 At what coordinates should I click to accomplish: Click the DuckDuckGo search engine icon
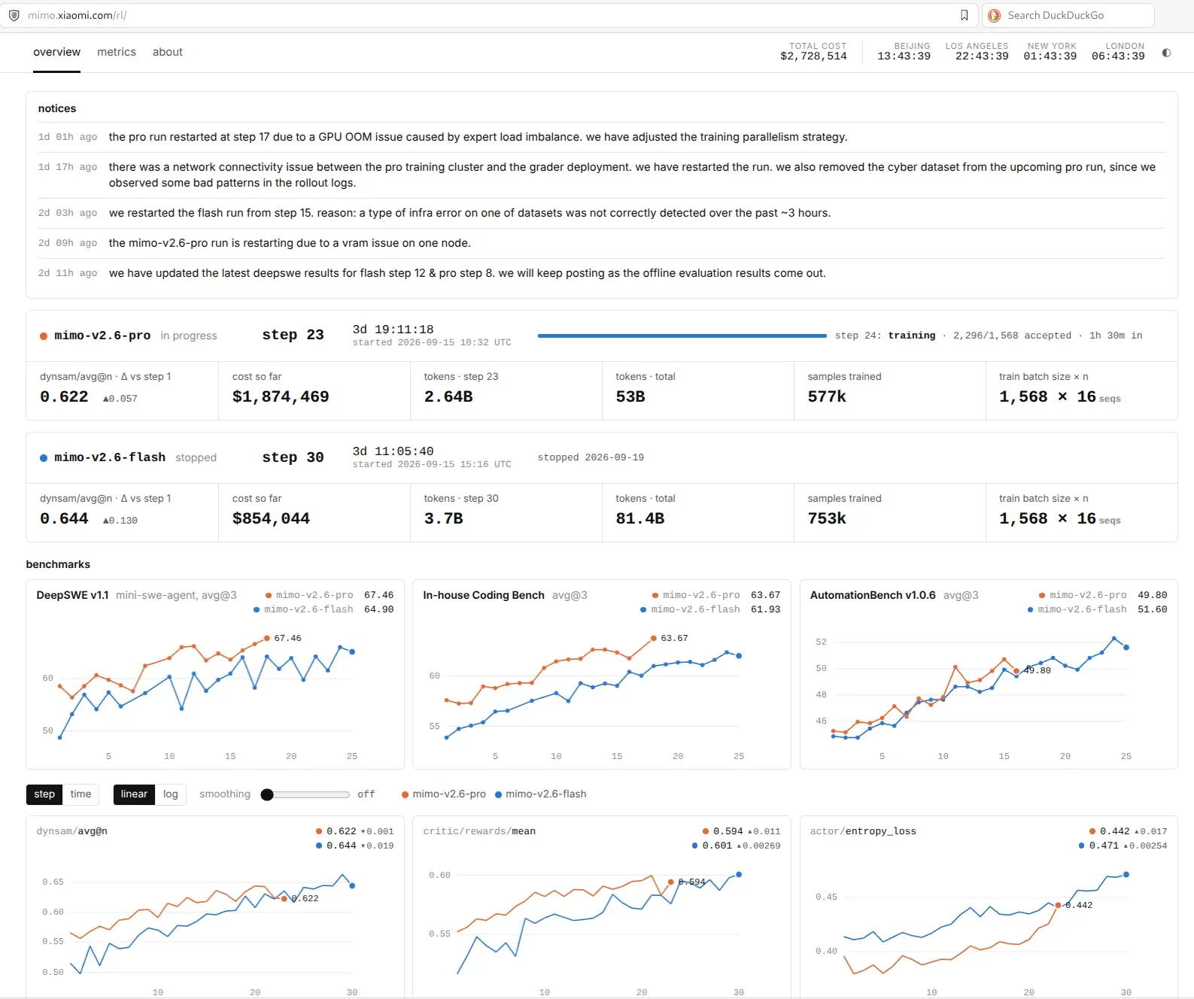(x=994, y=15)
